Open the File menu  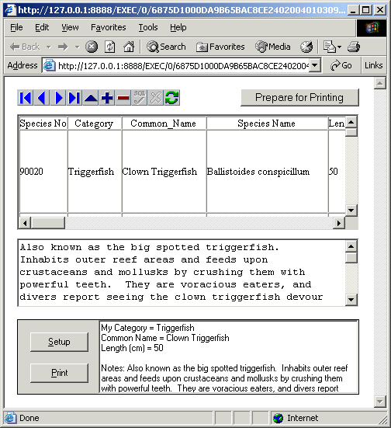pos(16,27)
